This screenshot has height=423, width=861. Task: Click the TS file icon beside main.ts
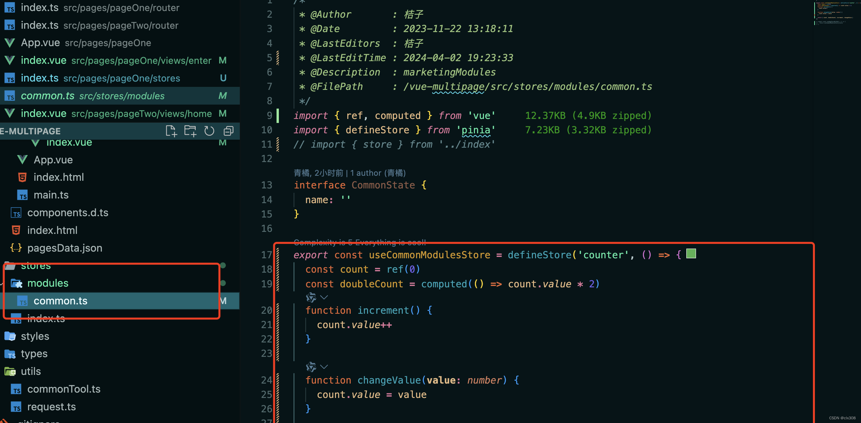22,195
